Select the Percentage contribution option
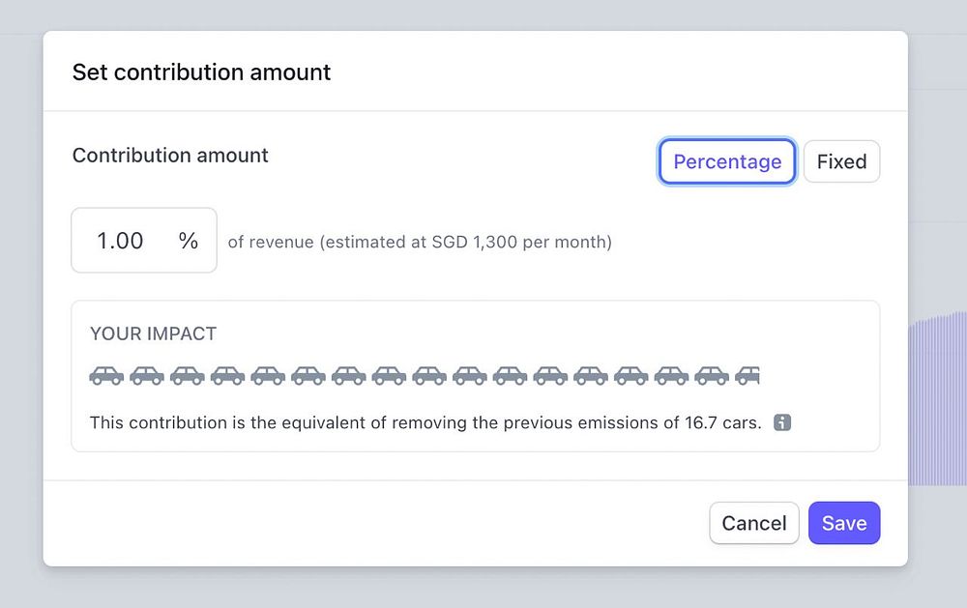967x608 pixels. pos(727,161)
